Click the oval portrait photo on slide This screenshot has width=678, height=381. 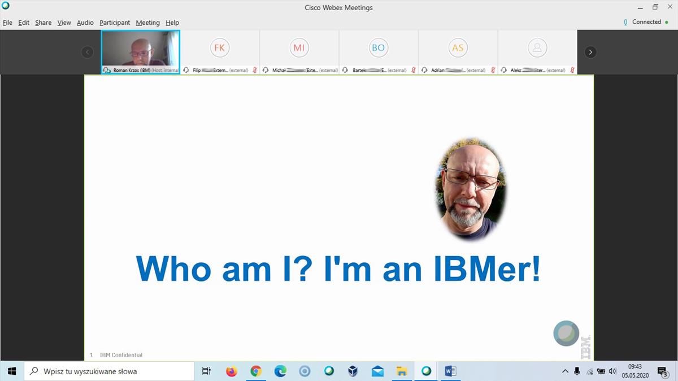(470, 189)
